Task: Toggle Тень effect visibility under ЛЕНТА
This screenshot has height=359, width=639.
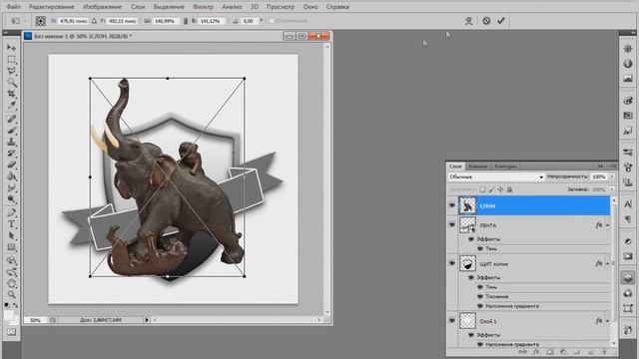Action: (480, 248)
